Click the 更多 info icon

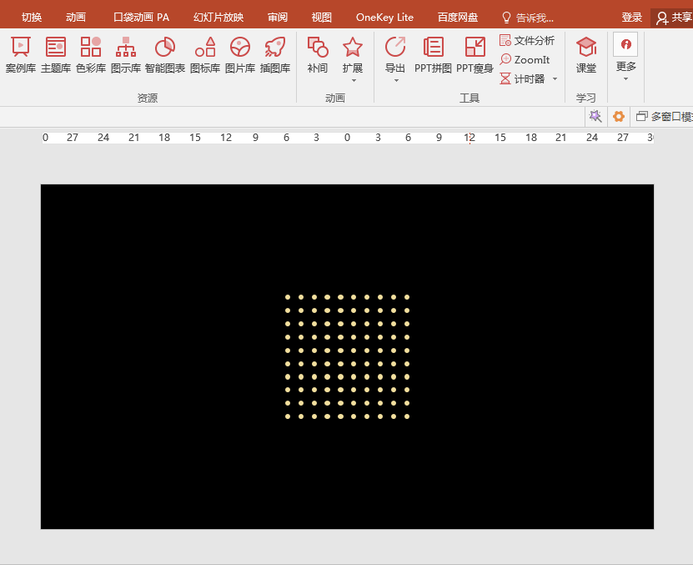coord(625,44)
